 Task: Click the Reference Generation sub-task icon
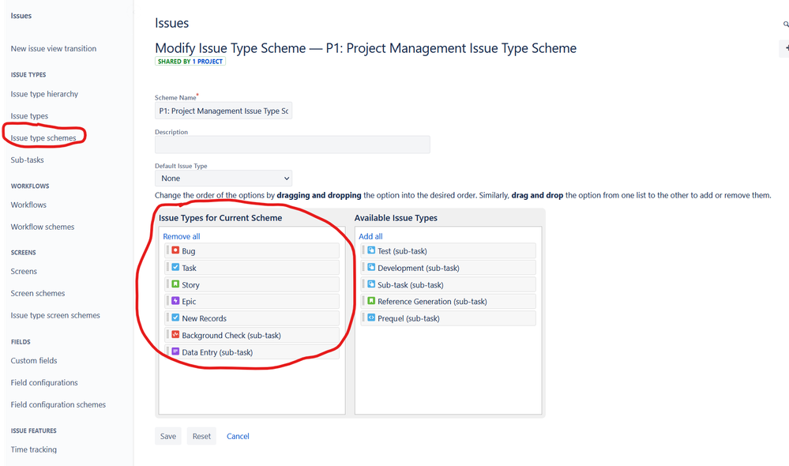pyautogui.click(x=371, y=301)
